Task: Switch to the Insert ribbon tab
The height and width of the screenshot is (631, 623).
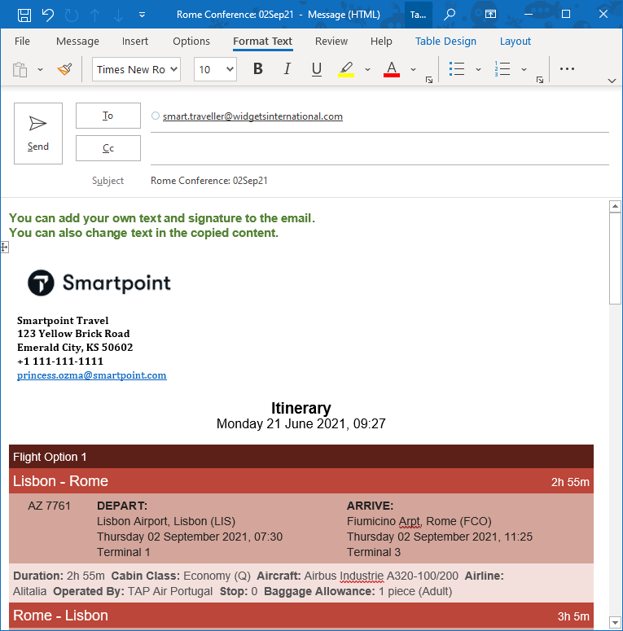Action: pyautogui.click(x=135, y=41)
